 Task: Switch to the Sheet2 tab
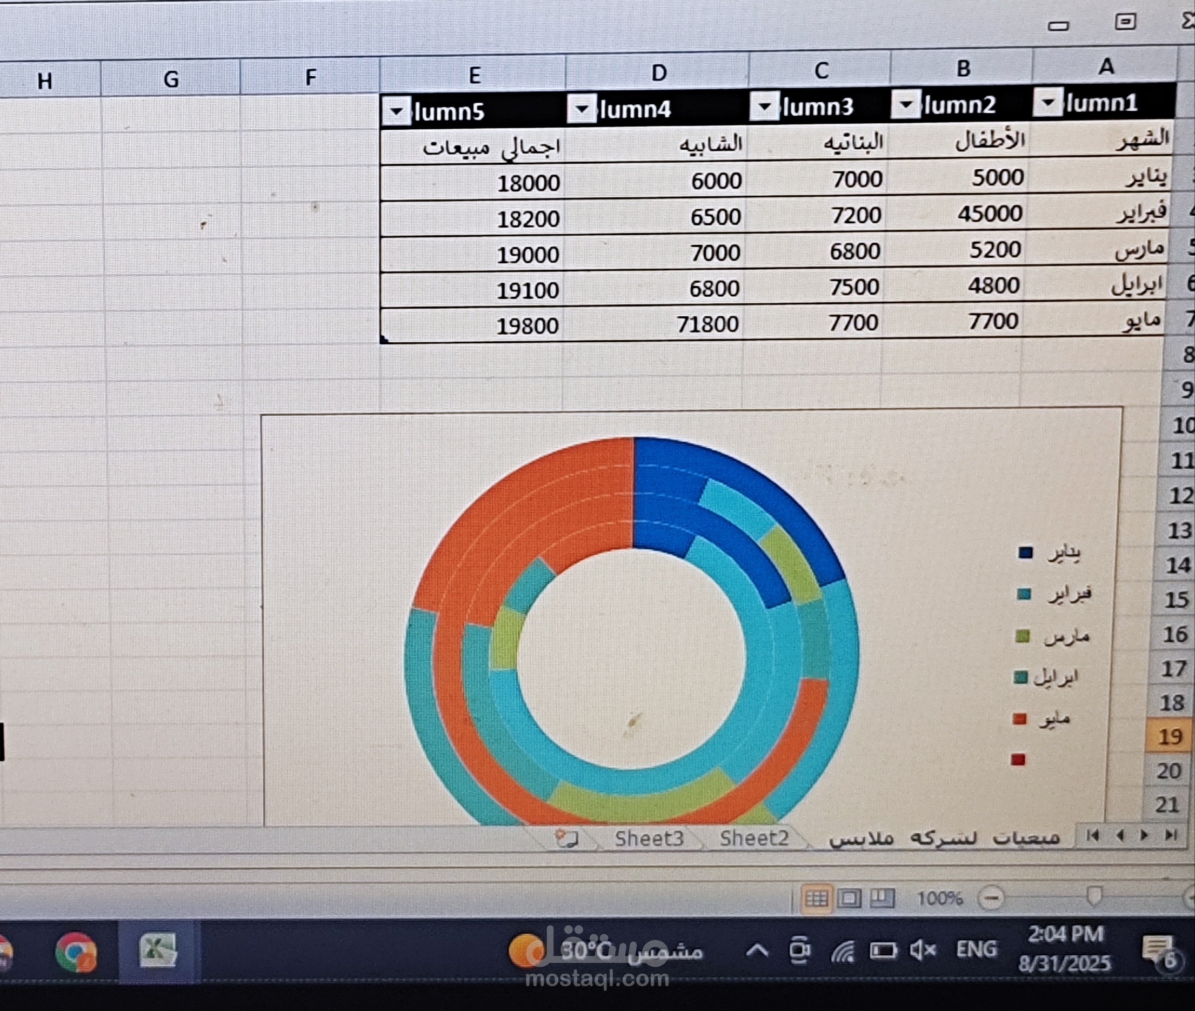coord(754,839)
